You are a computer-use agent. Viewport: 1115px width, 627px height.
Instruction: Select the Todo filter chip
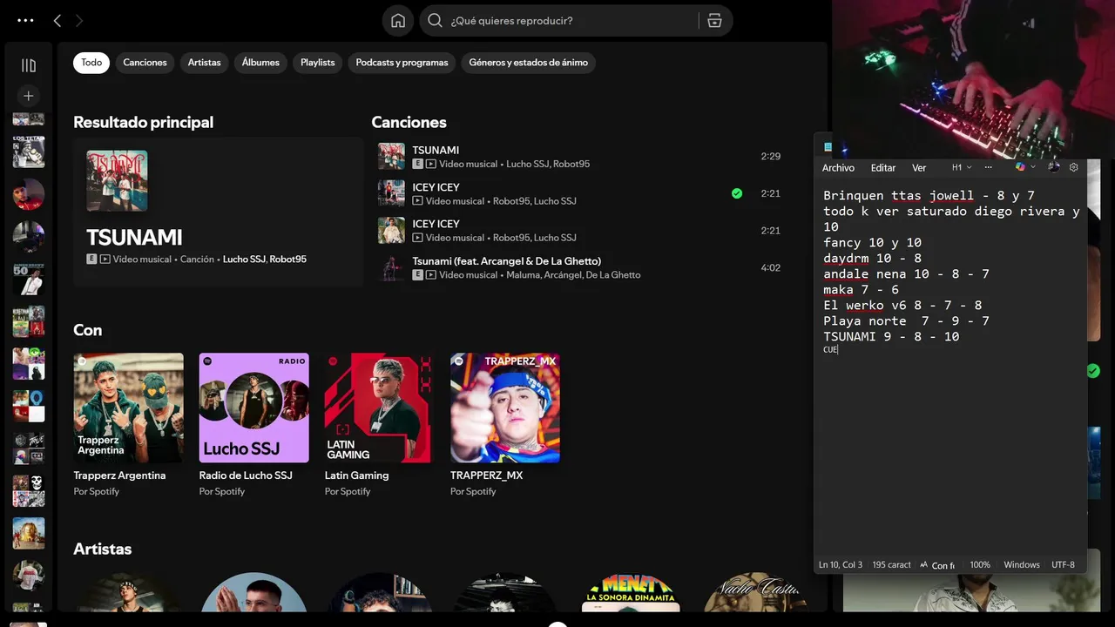tap(91, 63)
